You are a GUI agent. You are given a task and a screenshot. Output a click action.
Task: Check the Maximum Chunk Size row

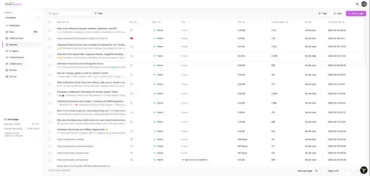(x=50, y=84)
